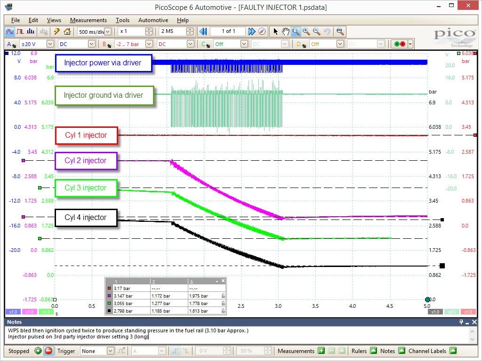The image size is (482, 361).
Task: Open the buffer navigator compass icon
Action: 262,31
